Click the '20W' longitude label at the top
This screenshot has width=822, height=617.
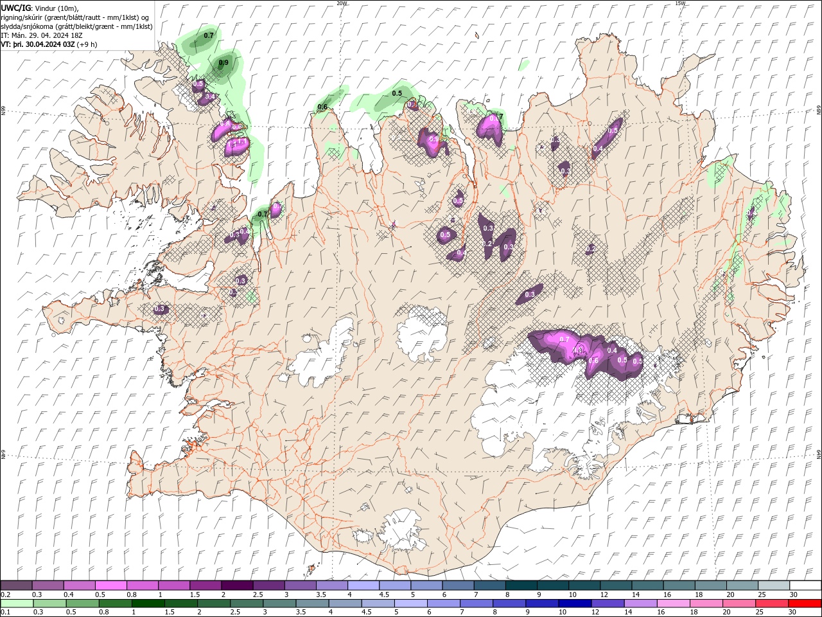(x=342, y=3)
